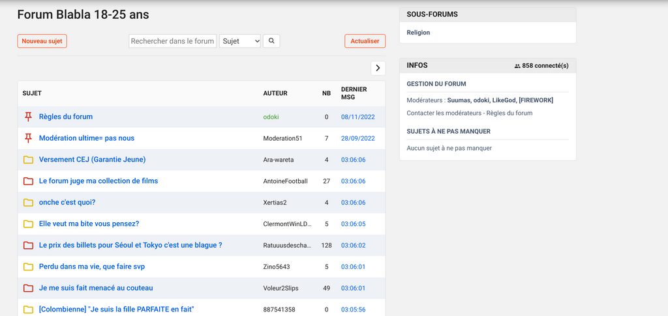The height and width of the screenshot is (316, 668).
Task: Click the magnifying glass search button
Action: (x=271, y=41)
